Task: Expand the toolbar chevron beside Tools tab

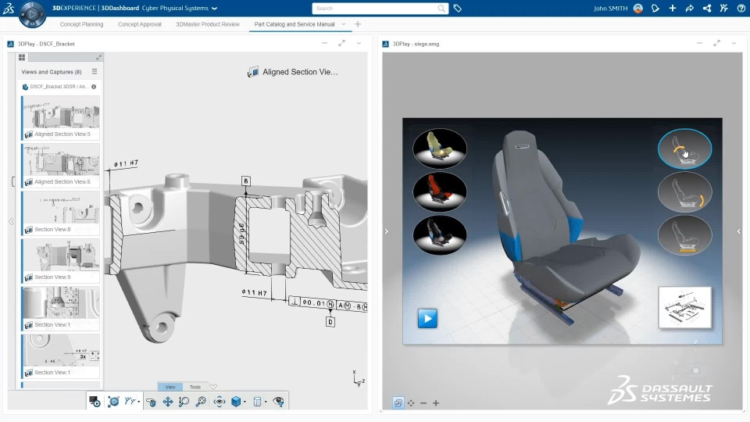Action: 213,387
